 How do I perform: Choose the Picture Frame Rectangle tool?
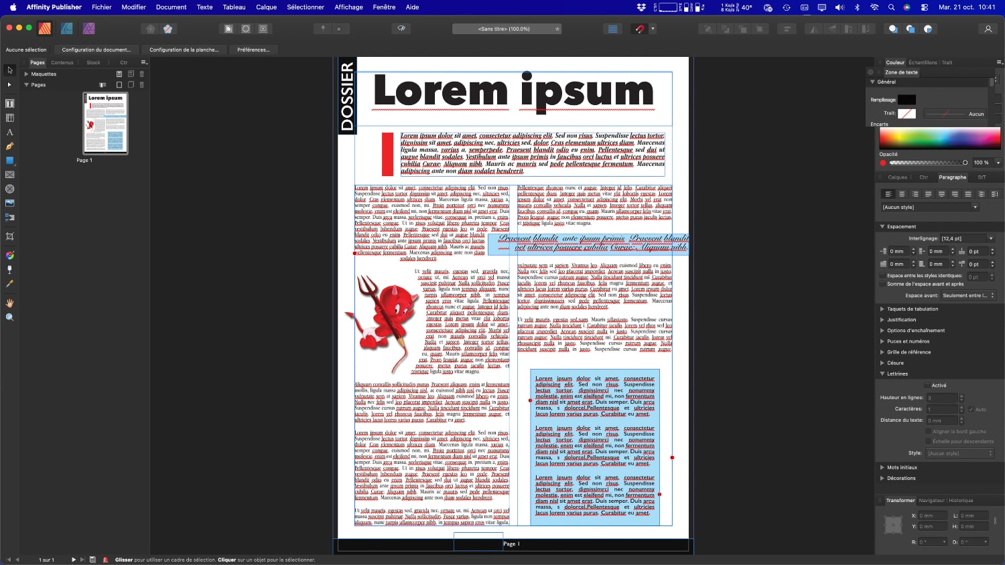coord(10,175)
